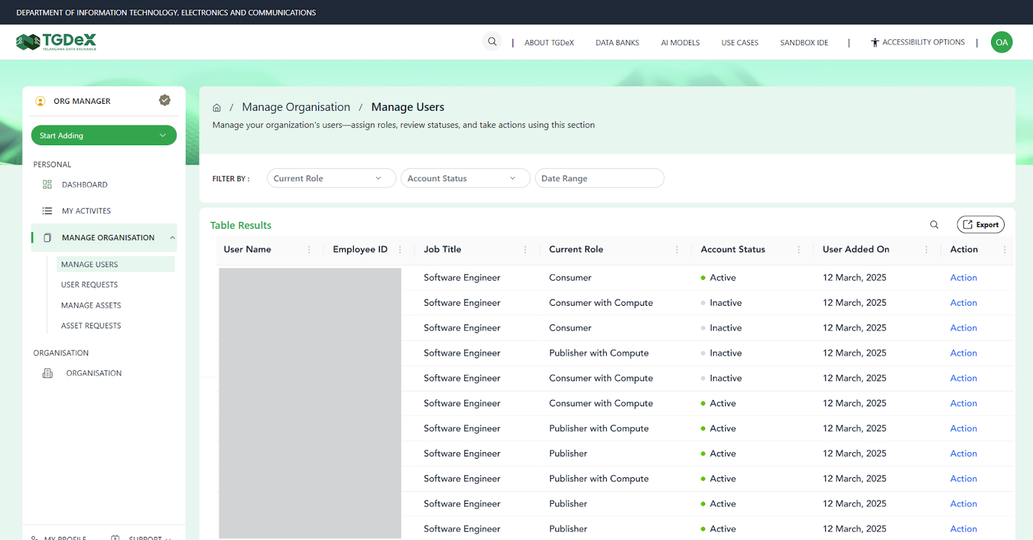Export the table results
Viewport: 1033px width, 540px height.
tap(980, 225)
